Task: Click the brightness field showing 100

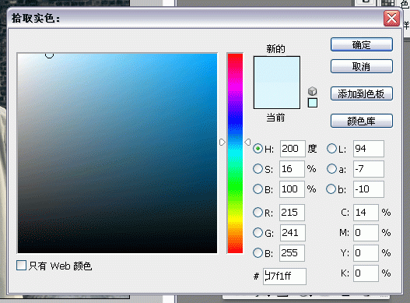Action: (x=292, y=189)
